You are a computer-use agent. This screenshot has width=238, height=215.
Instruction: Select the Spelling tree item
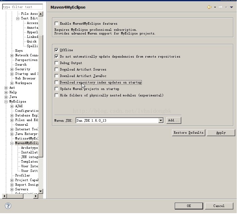pos(32,46)
